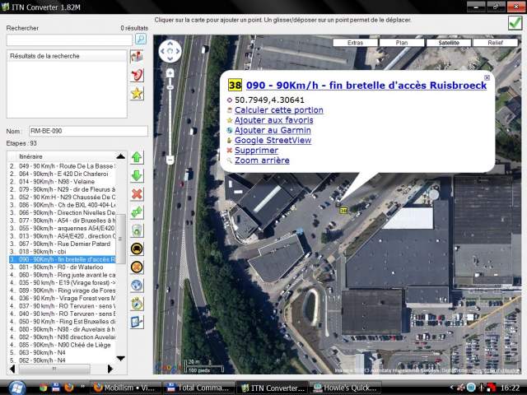The image size is (527, 395).
Task: Move selected step down with green arrow
Action: tap(137, 175)
